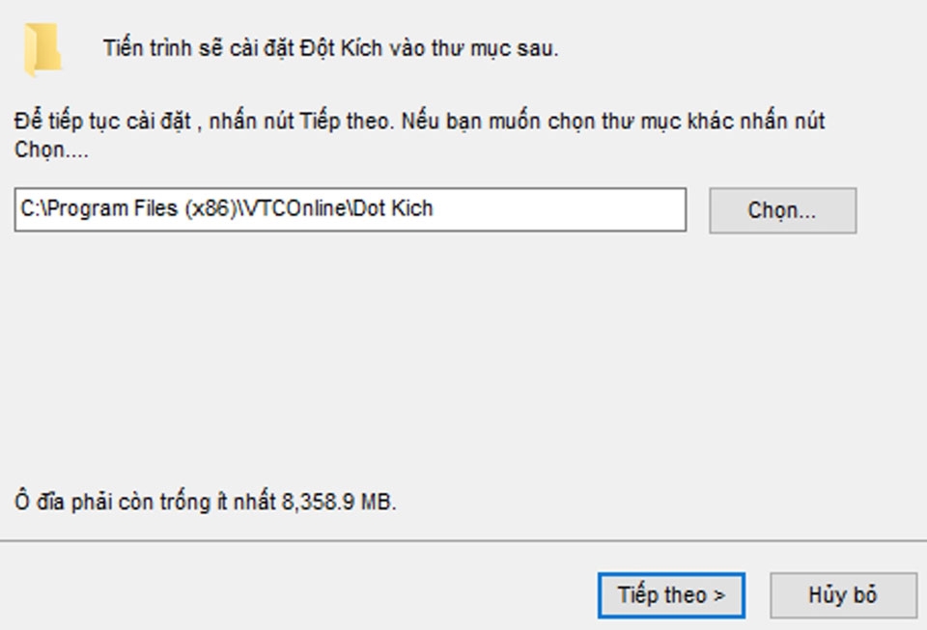The width and height of the screenshot is (927, 630).
Task: Place cursor after 'Dot Kich' in path
Action: tap(435, 208)
